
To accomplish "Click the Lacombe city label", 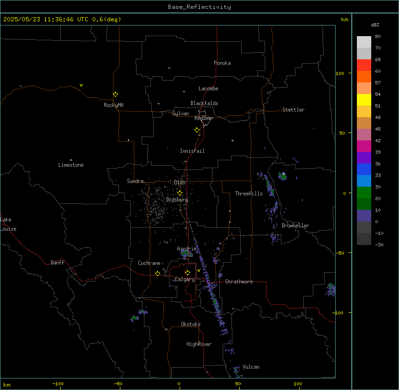I will pos(208,88).
